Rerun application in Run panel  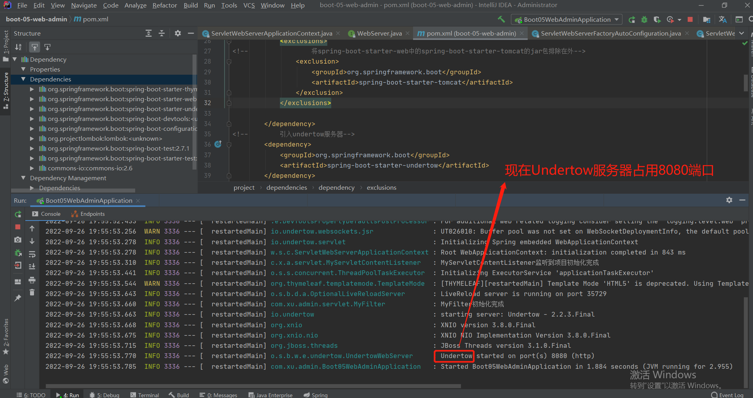pos(18,214)
